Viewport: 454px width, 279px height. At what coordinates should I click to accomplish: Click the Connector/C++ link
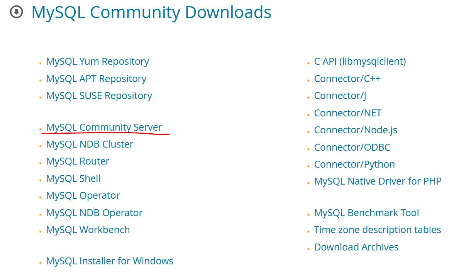pos(347,79)
